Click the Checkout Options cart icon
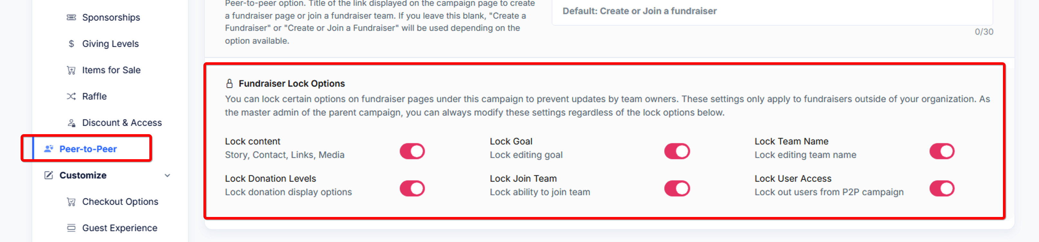 click(x=71, y=201)
